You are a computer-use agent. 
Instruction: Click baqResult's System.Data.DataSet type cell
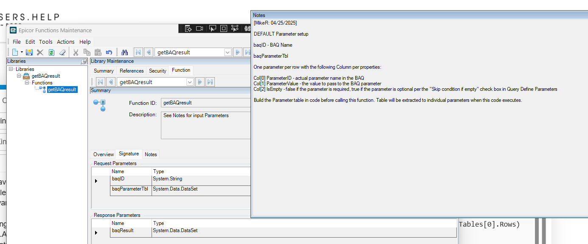coord(304,232)
